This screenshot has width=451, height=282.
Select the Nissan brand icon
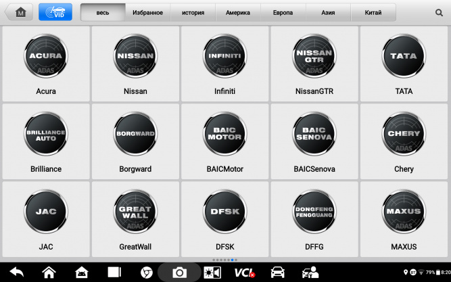pos(135,56)
